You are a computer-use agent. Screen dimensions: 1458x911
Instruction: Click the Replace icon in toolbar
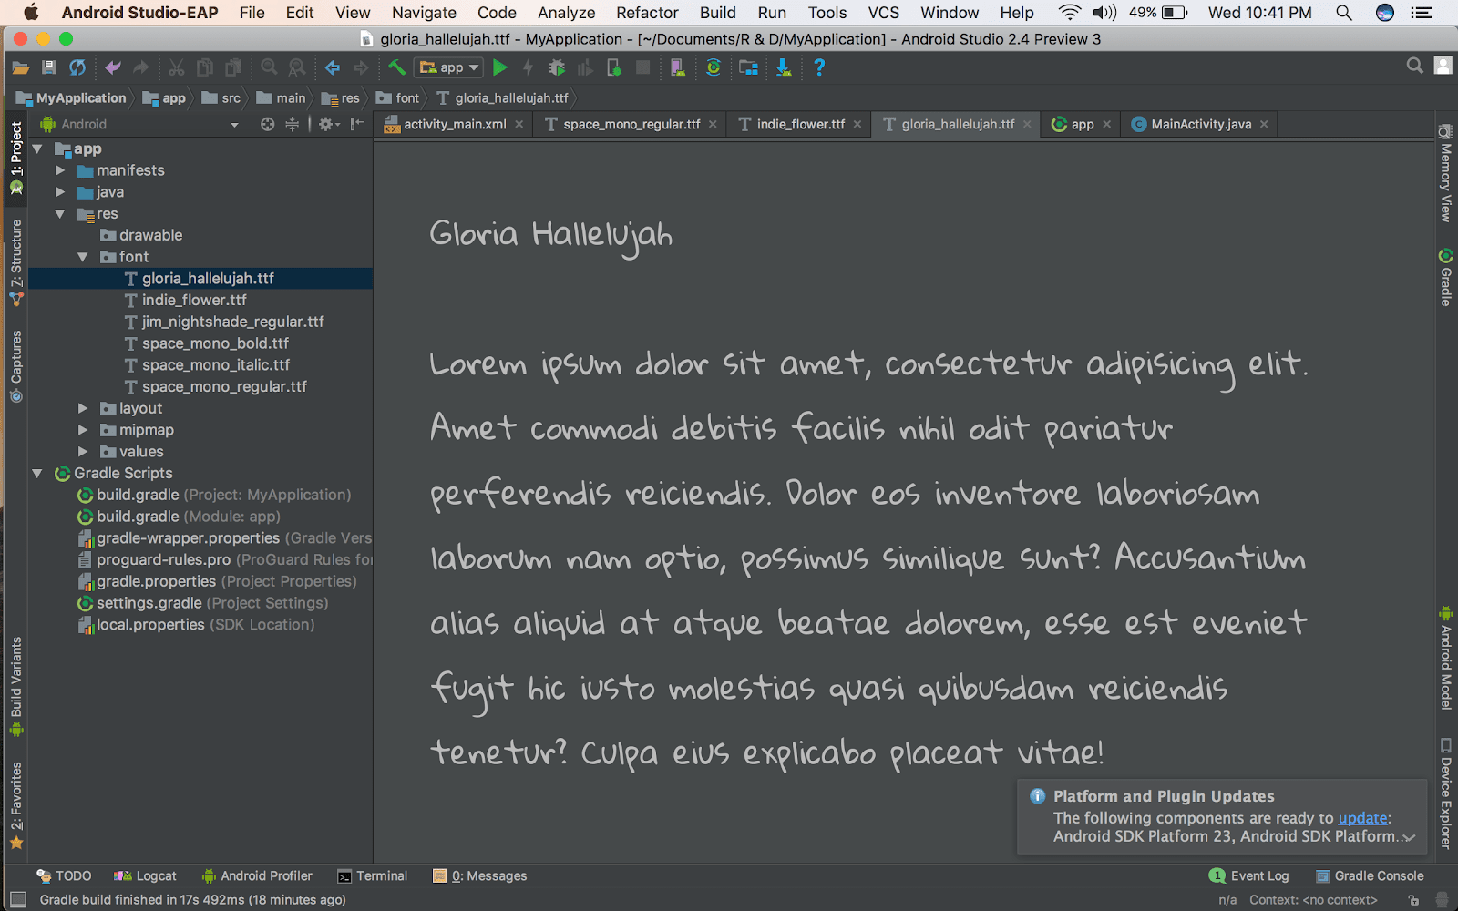pyautogui.click(x=297, y=67)
